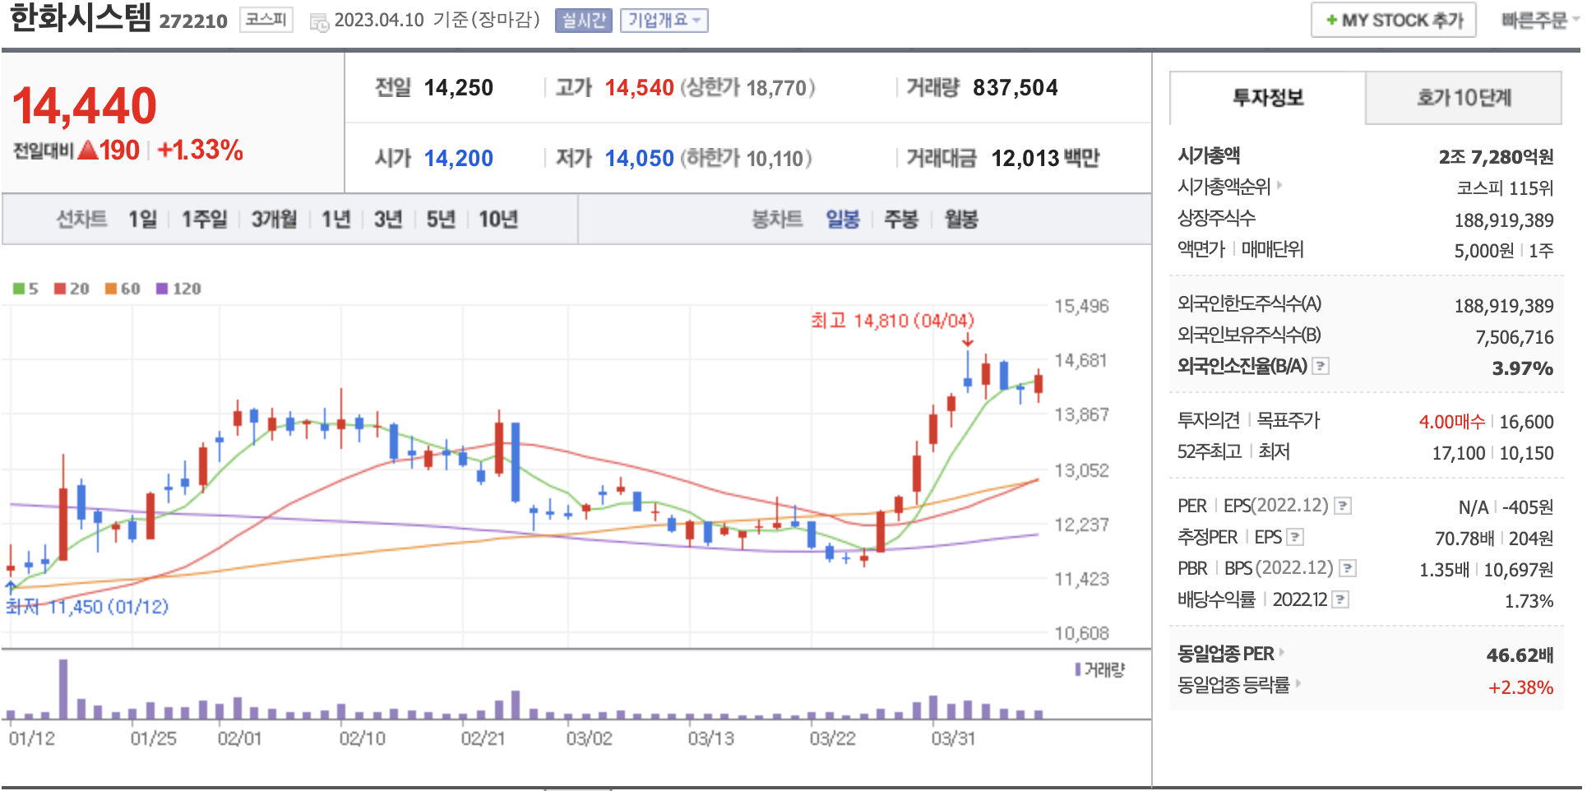Image resolution: width=1587 pixels, height=791 pixels.
Task: Switch to the 호가10단계 tab
Action: click(x=1464, y=98)
